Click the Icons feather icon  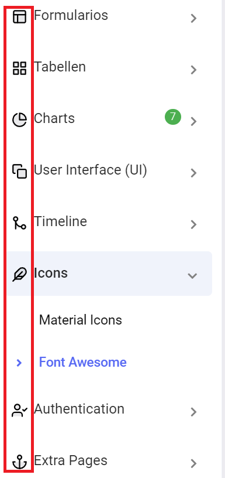click(x=19, y=274)
